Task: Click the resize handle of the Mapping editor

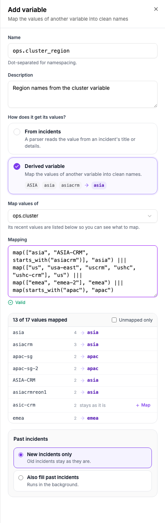Action: [155, 295]
